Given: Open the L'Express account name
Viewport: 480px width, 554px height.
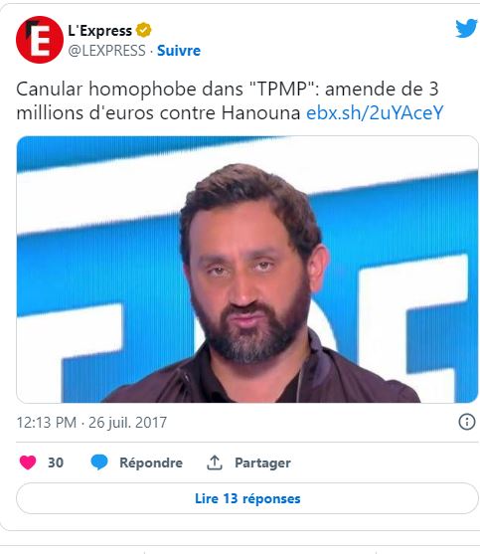Looking at the screenshot, I should pos(100,31).
